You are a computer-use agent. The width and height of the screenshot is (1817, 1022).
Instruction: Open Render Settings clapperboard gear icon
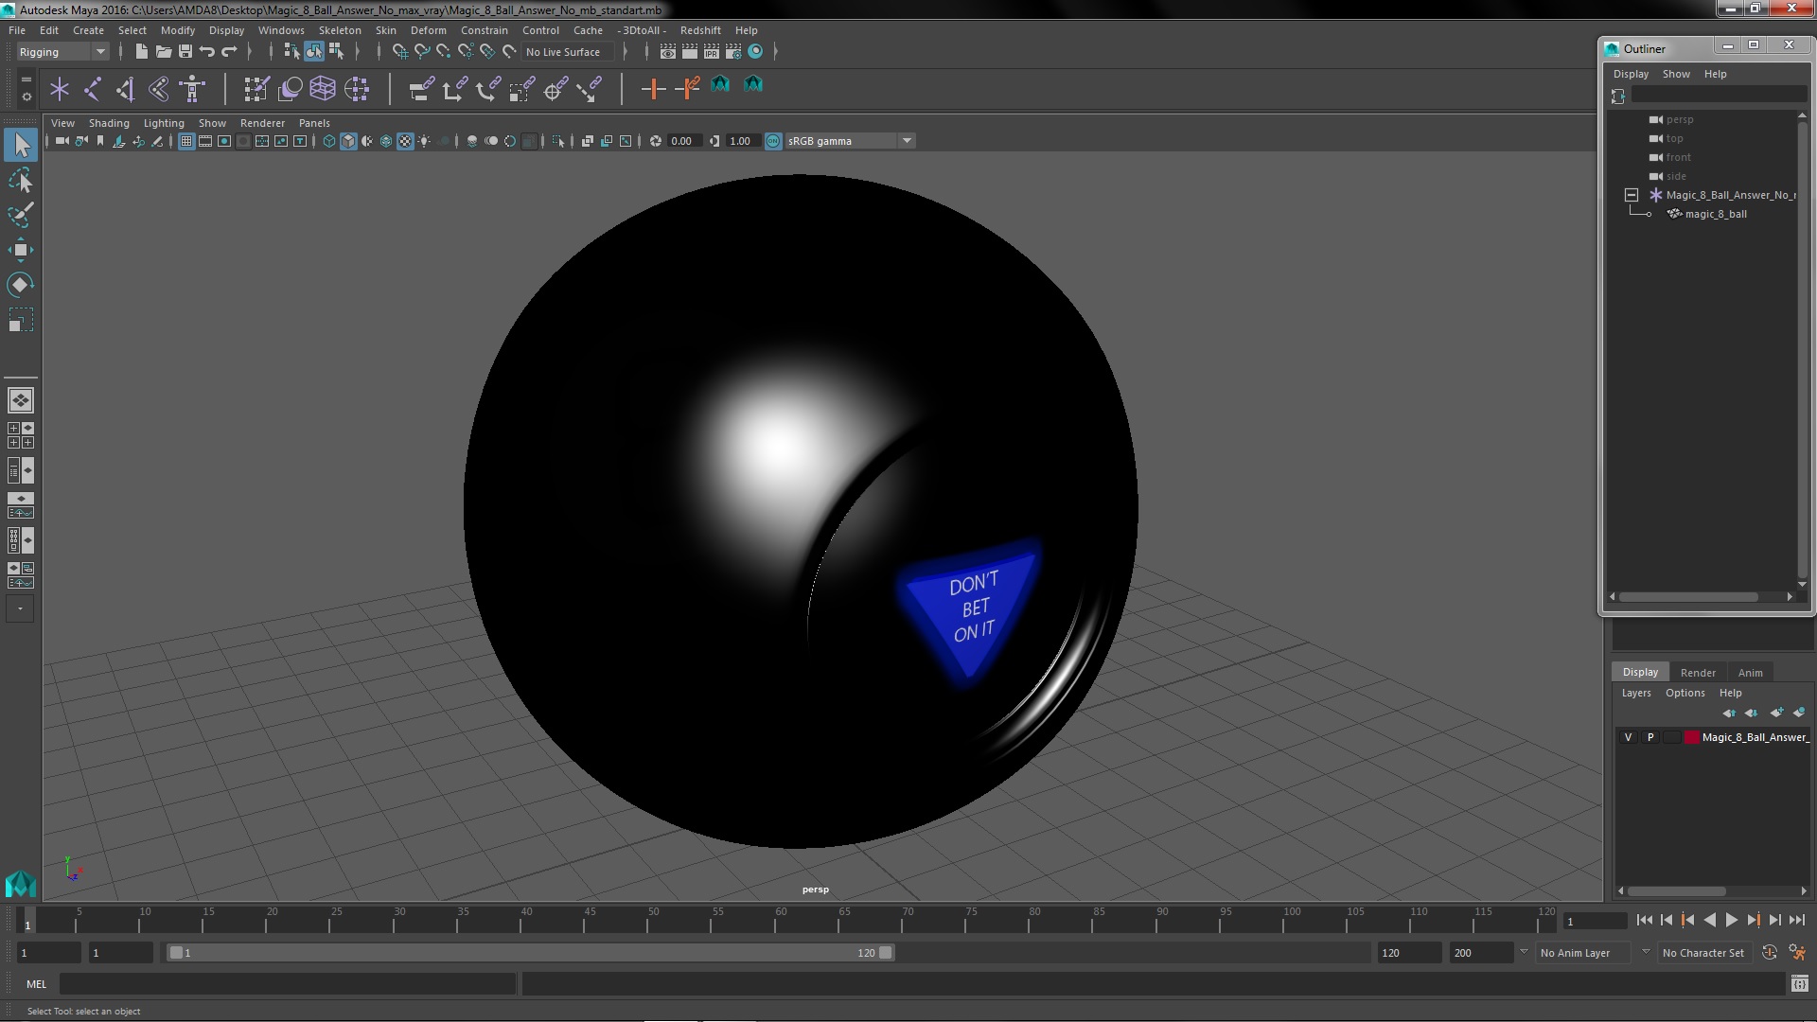(733, 52)
